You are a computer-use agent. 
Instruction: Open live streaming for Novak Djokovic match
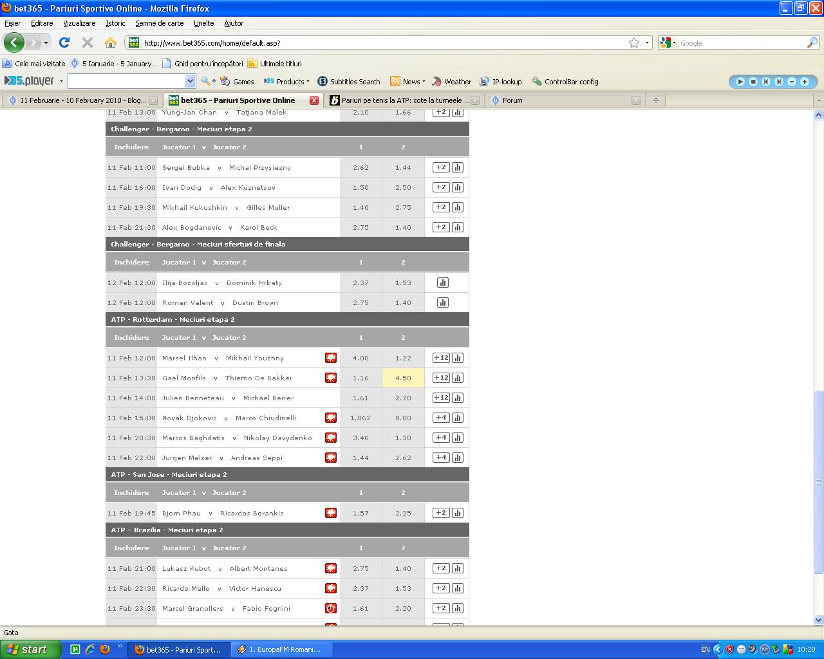(331, 418)
